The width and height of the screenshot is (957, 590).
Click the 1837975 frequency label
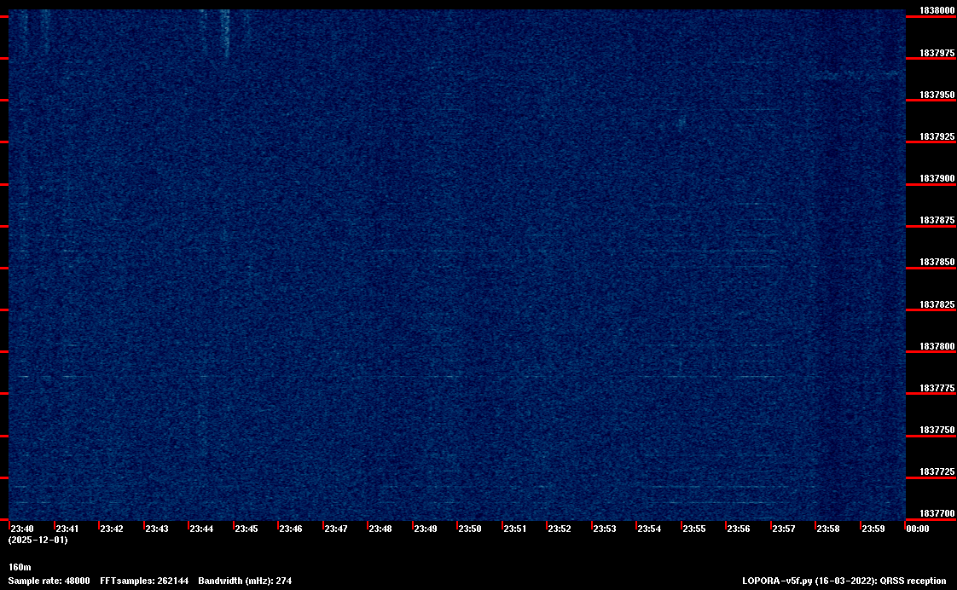point(937,53)
